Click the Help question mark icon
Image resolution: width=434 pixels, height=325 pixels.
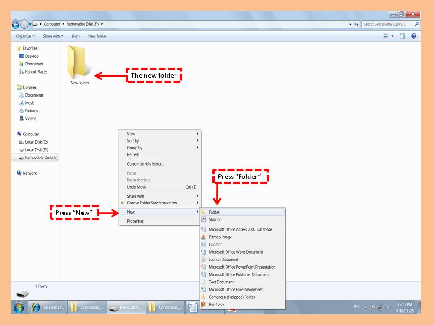point(413,36)
